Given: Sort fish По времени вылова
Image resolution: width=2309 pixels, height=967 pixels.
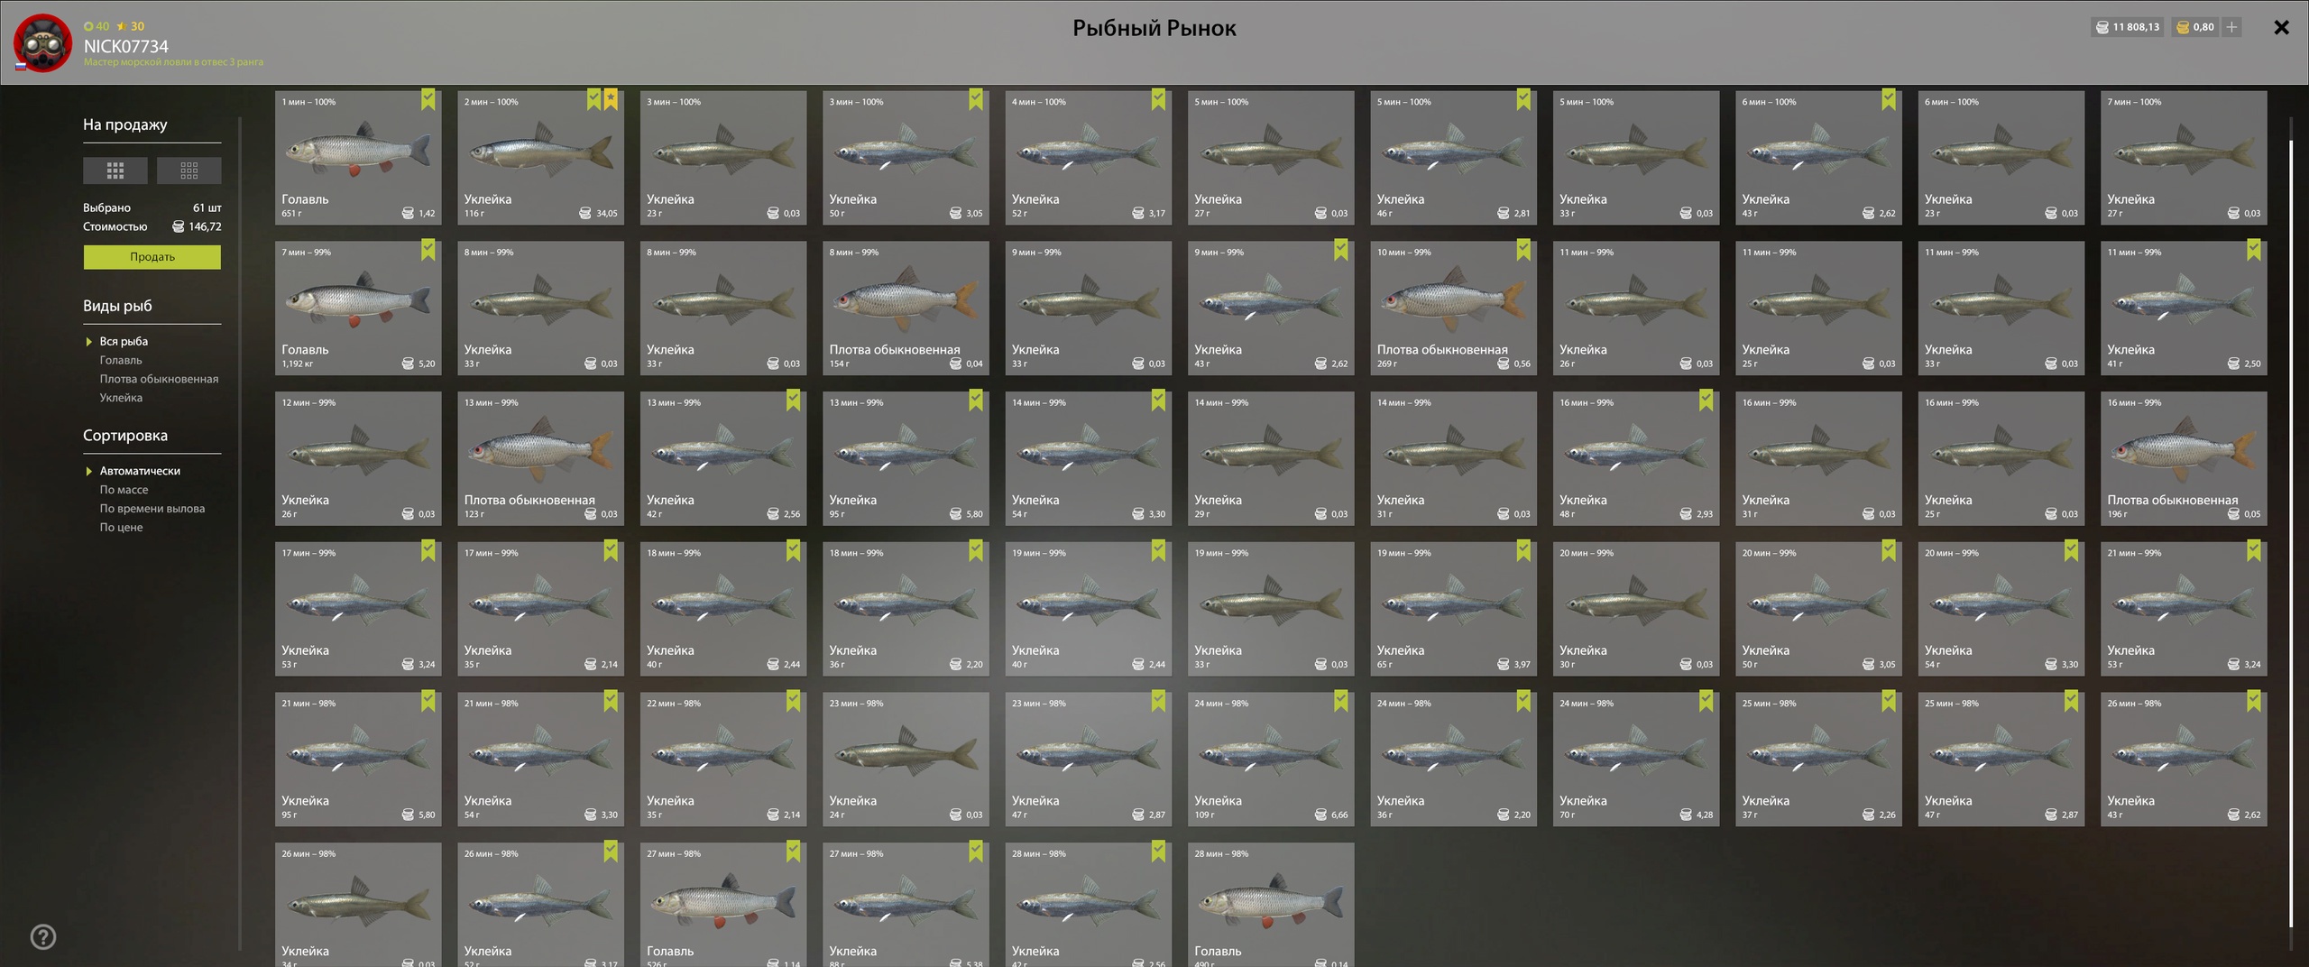Looking at the screenshot, I should coord(152,509).
